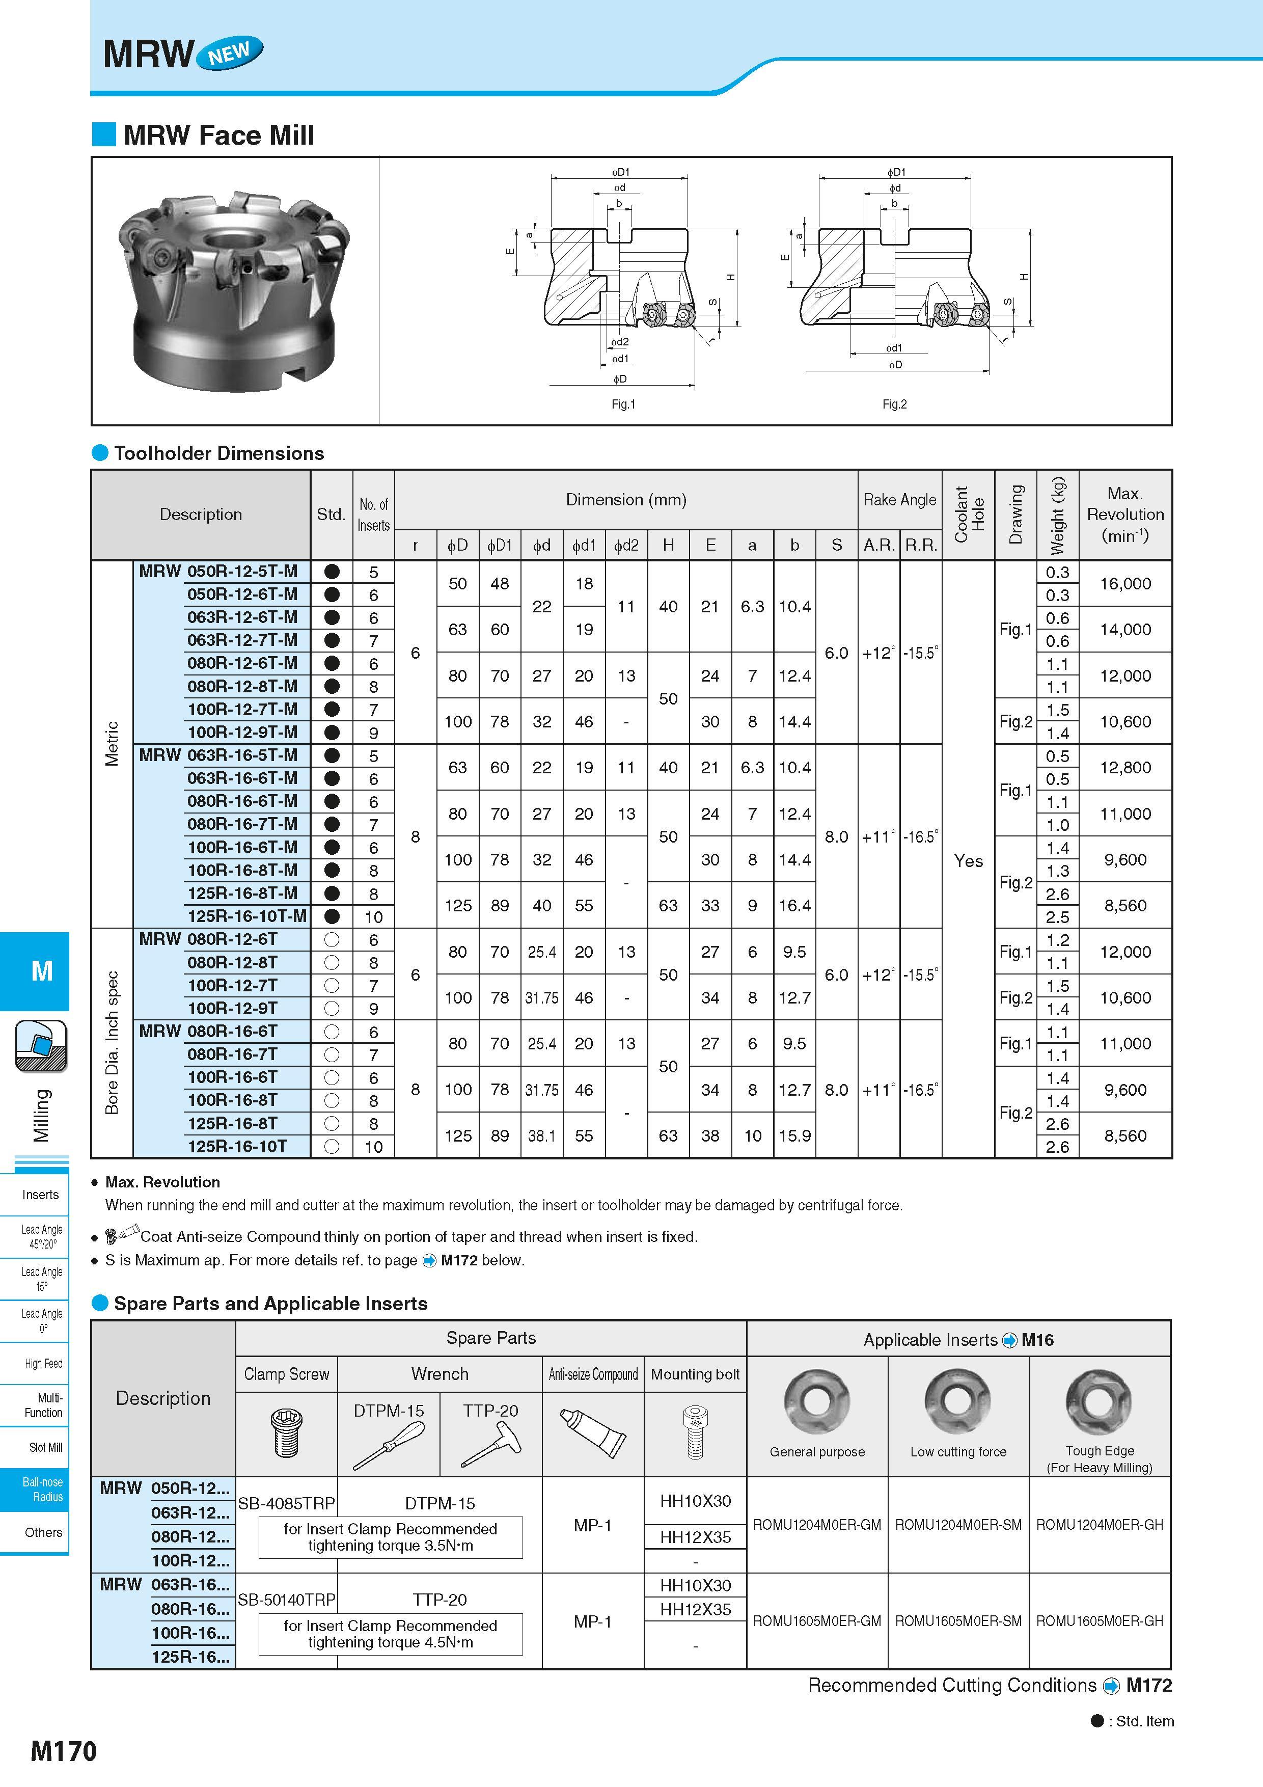The height and width of the screenshot is (1787, 1263).
Task: Click clamp screw SB-4085TRP
Action: [x=286, y=1504]
